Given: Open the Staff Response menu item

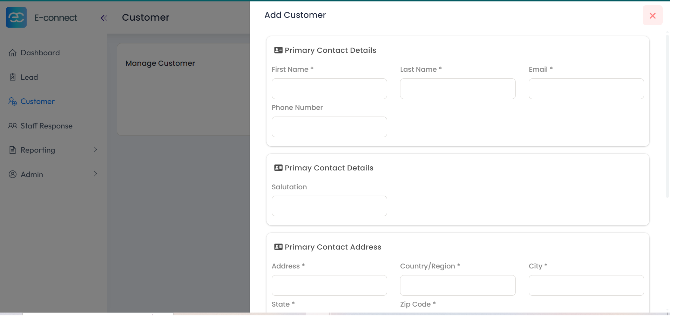Looking at the screenshot, I should [x=46, y=126].
